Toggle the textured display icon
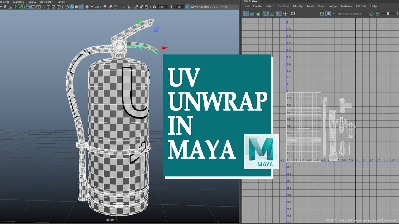 [x=87, y=7]
